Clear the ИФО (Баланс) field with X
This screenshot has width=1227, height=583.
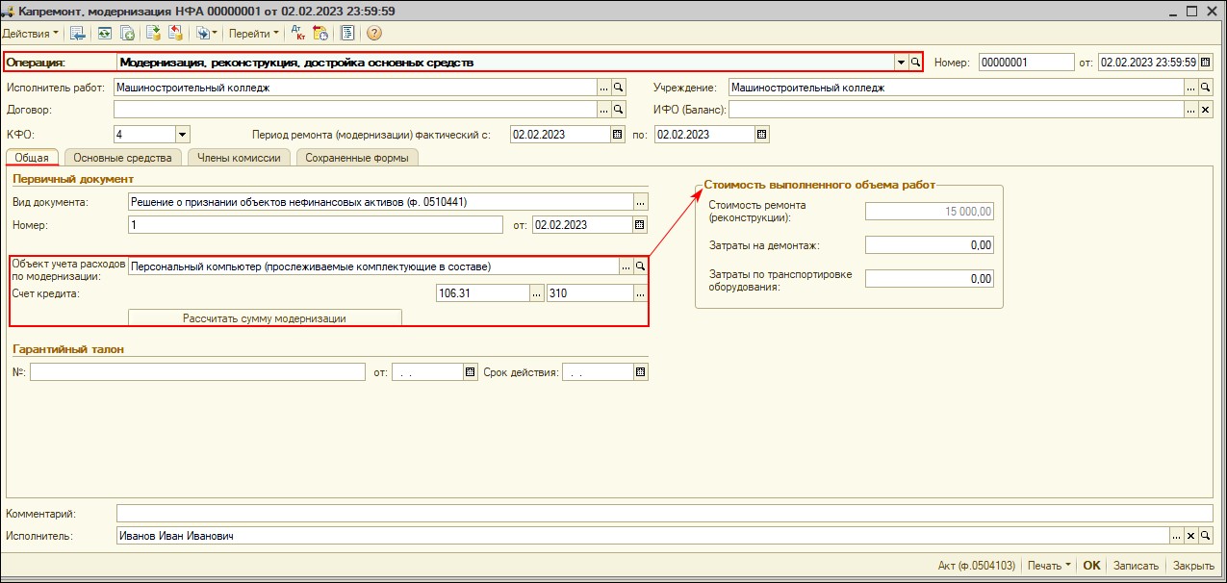coord(1205,110)
